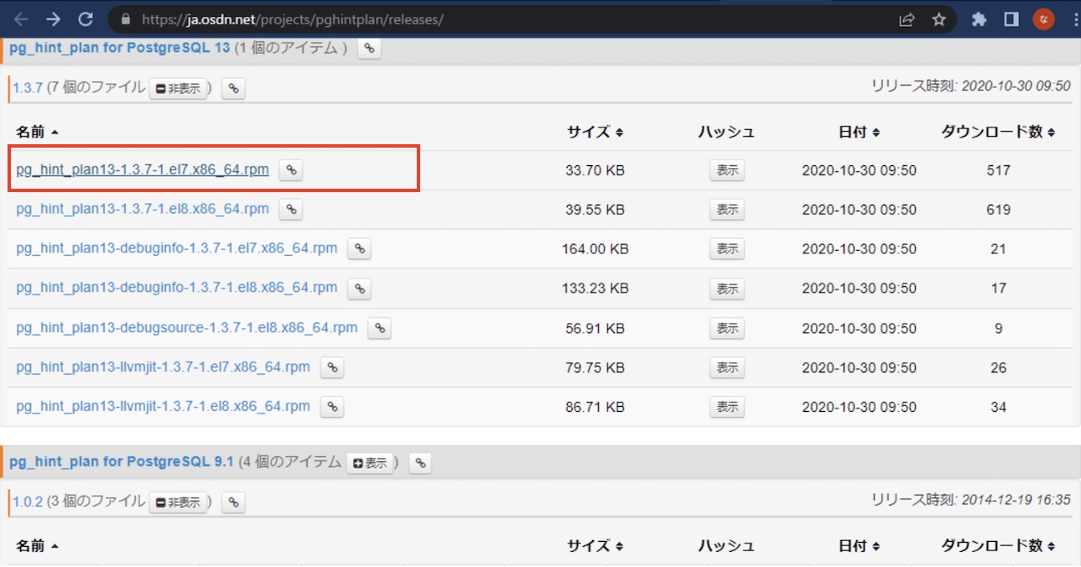Show hash for pg_hint_plan13-1.3.7-1.el7.x86_64.rpm
Viewport: 1081px width, 567px height.
tap(727, 170)
